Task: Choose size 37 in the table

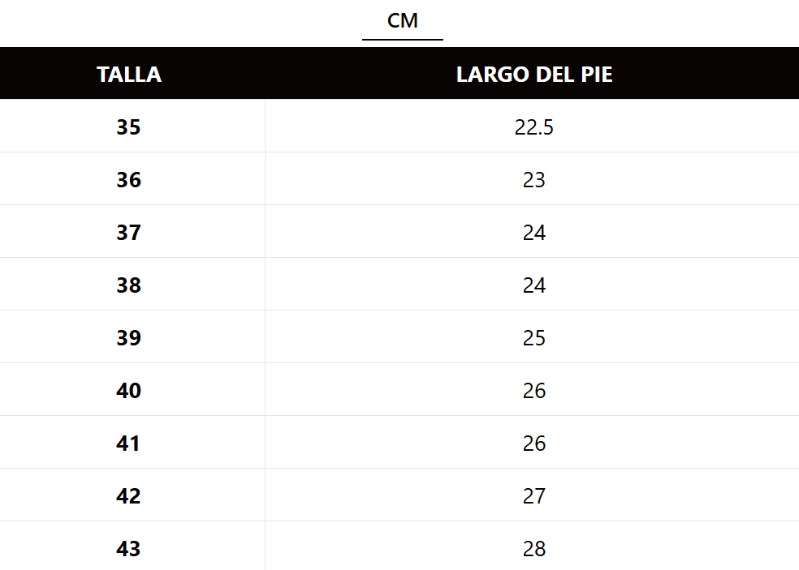Action: tap(128, 233)
